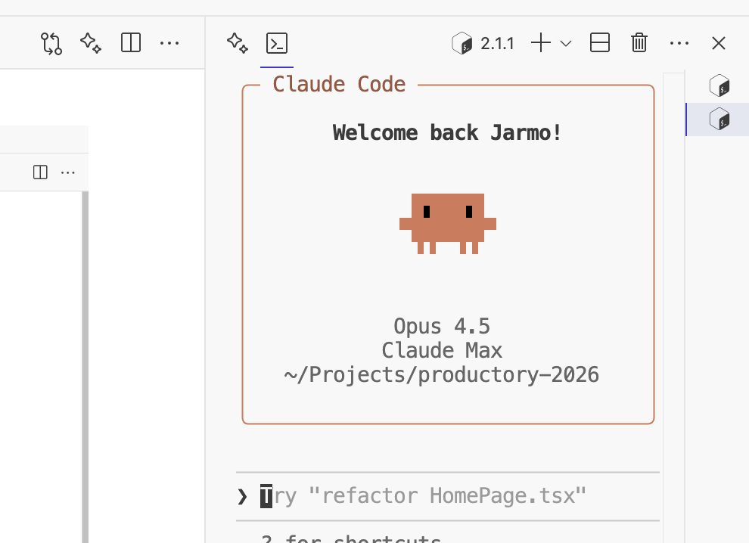Click the 'Try refactor HomePage.tsx' suggestion
The image size is (749, 543).
(424, 495)
